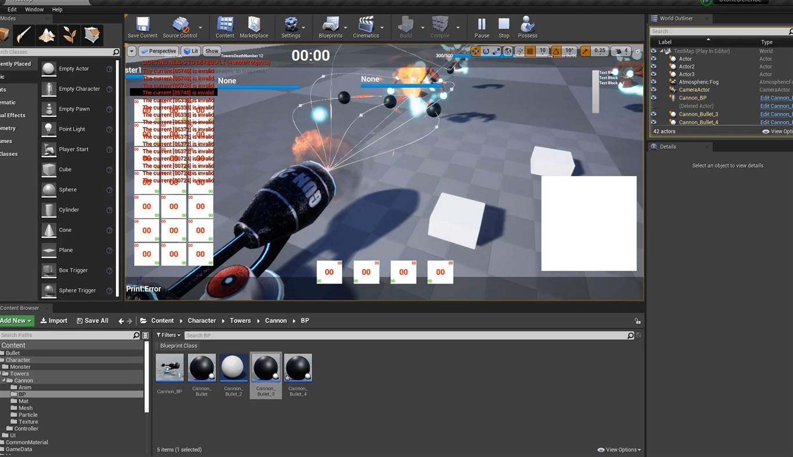The height and width of the screenshot is (457, 793).
Task: Toggle visibility of Cannon_Bullet_3 actor
Action: tap(654, 114)
